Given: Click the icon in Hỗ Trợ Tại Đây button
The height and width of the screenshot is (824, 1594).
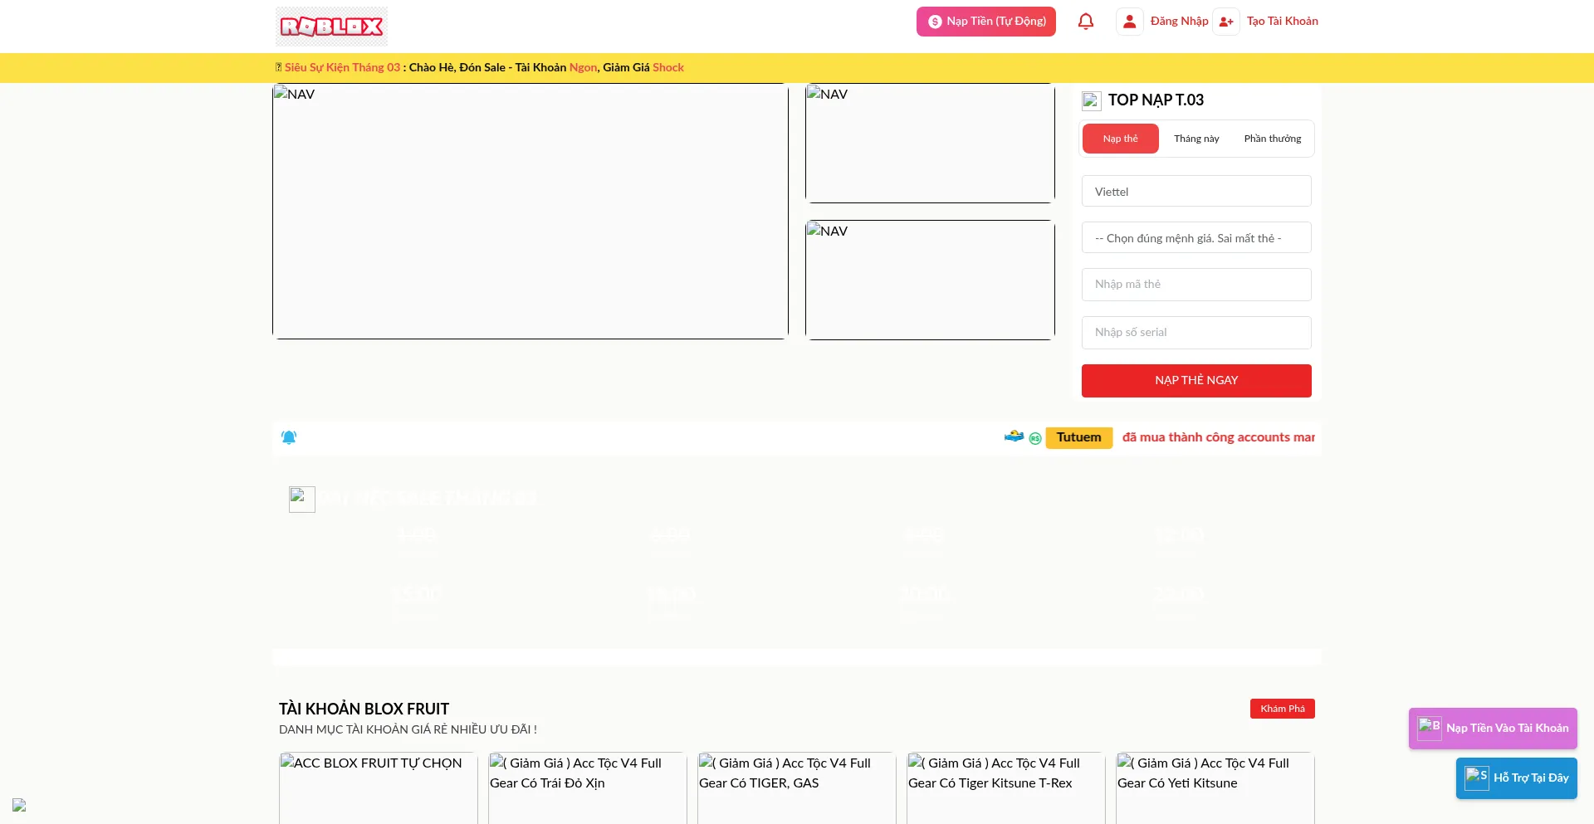Looking at the screenshot, I should click(1477, 778).
